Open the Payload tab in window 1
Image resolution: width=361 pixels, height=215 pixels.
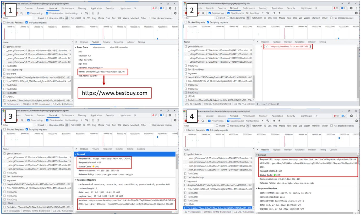[95, 42]
